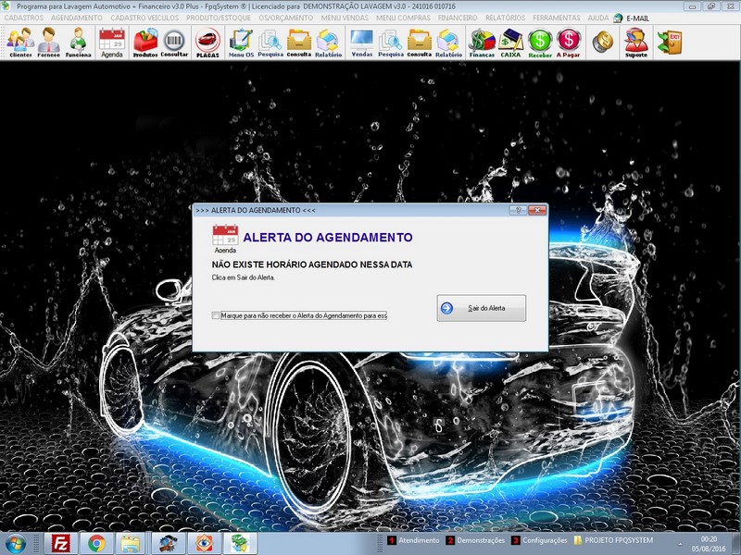
Task: Close the Alerta do Agendamento dialog
Action: point(537,210)
